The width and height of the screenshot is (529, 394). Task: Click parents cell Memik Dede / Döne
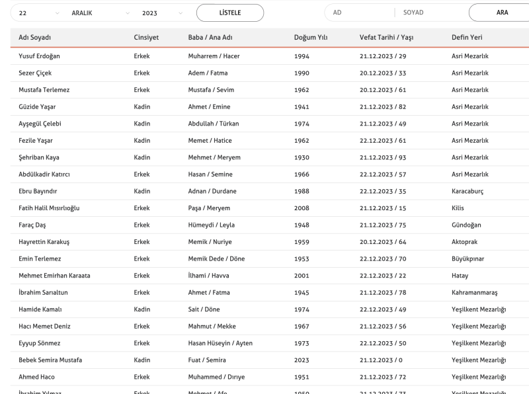tap(217, 258)
